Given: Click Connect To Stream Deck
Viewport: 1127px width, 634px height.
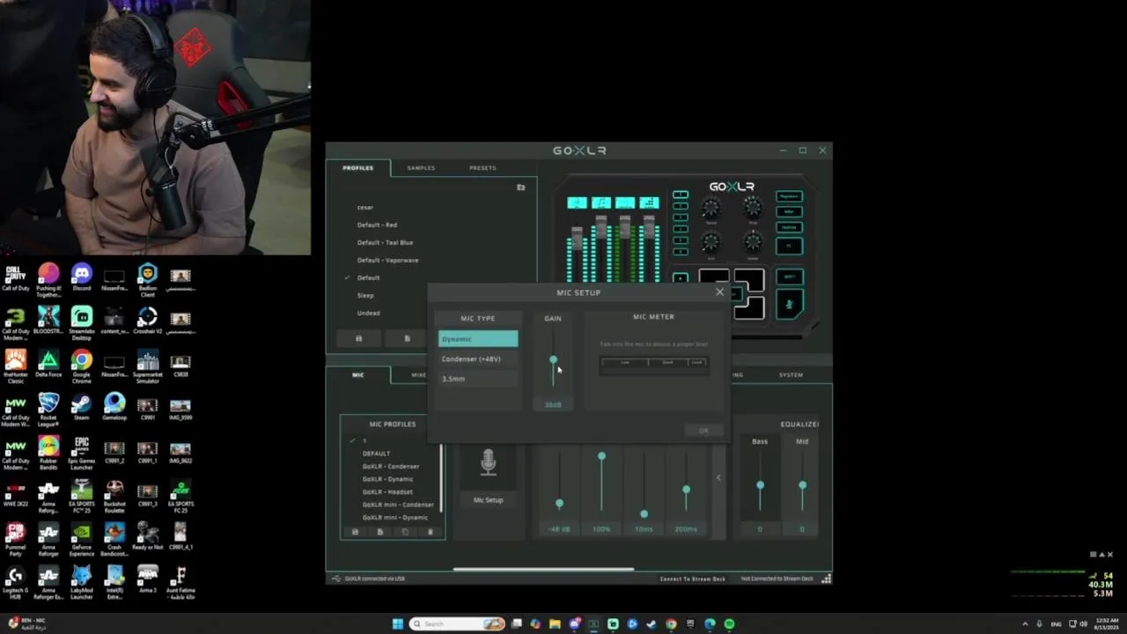Looking at the screenshot, I should click(693, 579).
